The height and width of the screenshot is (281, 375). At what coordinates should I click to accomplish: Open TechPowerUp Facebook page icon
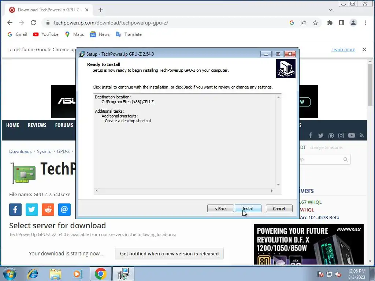(310, 135)
